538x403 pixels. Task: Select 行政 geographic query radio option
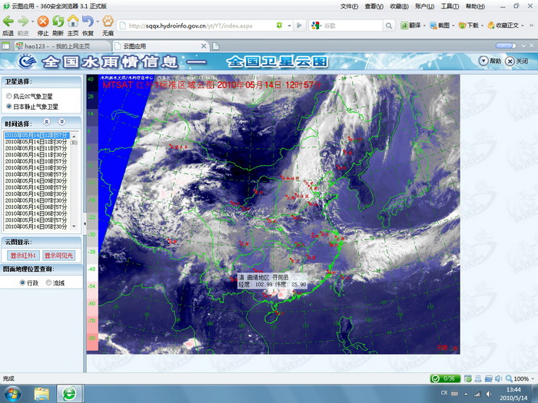(22, 282)
